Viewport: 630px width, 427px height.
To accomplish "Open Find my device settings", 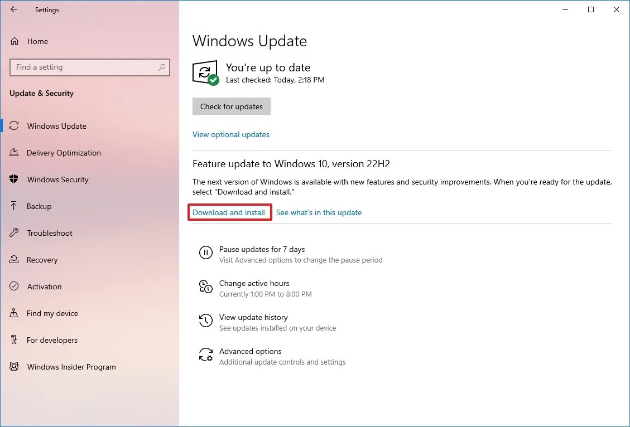I will [52, 313].
